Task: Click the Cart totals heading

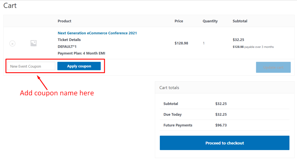Action: point(169,88)
